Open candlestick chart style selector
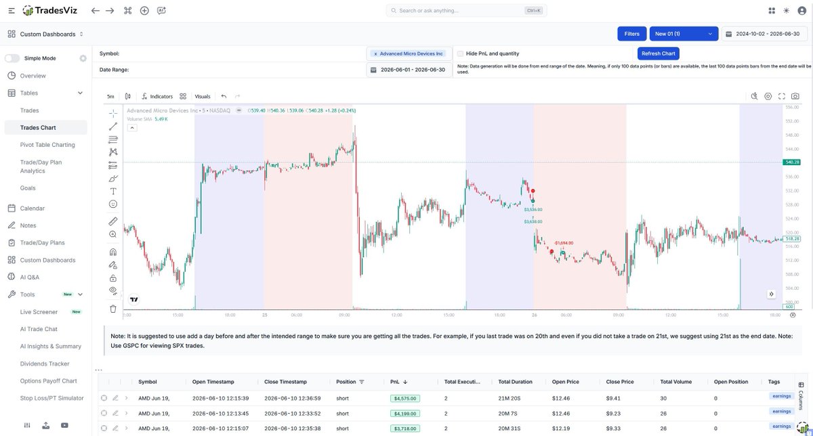The width and height of the screenshot is (813, 436). point(127,96)
